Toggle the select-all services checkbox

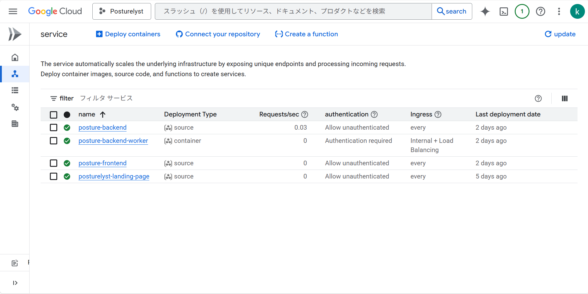[54, 115]
